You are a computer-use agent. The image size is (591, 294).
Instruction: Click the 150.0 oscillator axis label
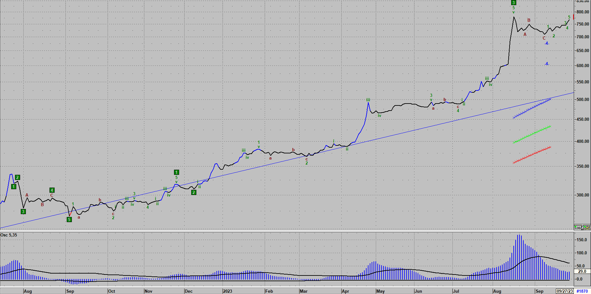pos(582,240)
